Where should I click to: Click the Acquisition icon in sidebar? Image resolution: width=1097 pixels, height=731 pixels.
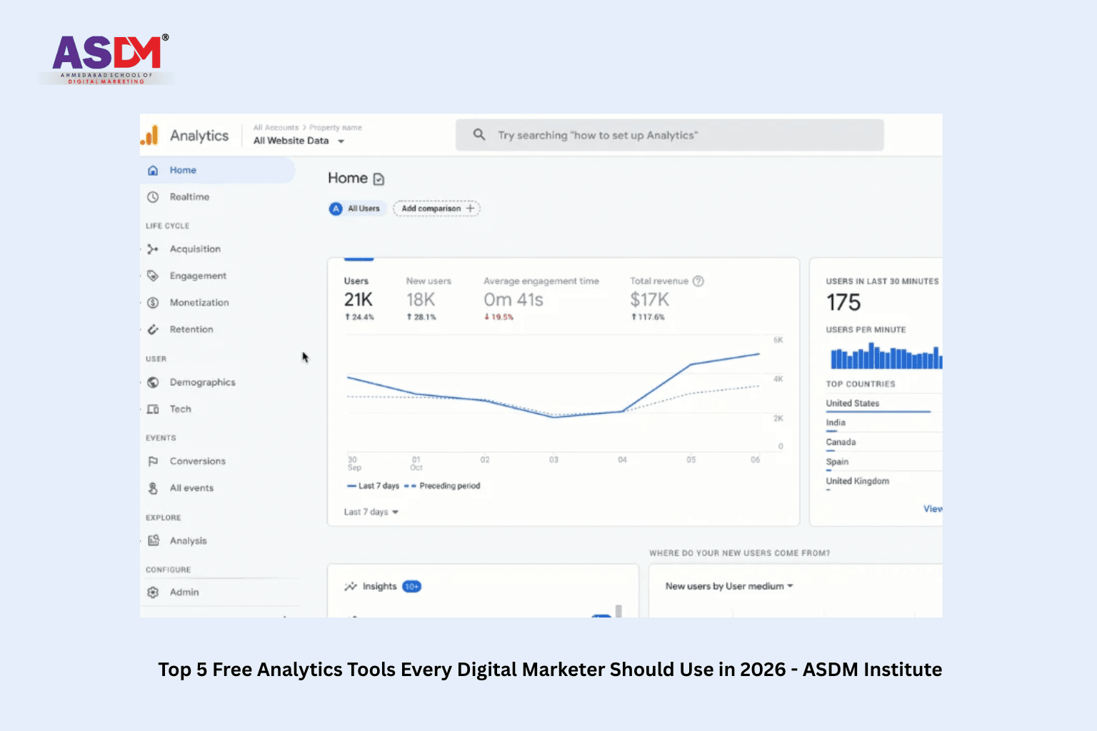153,249
